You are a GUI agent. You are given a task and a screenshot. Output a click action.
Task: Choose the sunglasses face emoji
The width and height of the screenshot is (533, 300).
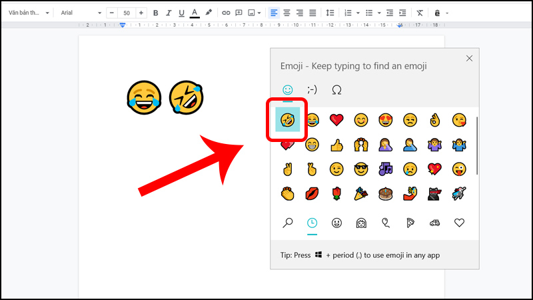[x=361, y=169]
